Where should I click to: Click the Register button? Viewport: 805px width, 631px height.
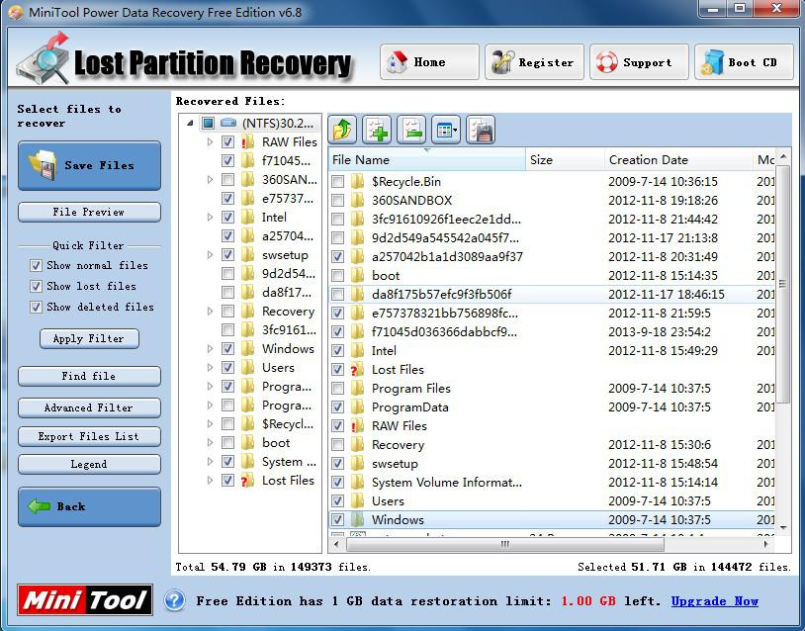tap(534, 62)
